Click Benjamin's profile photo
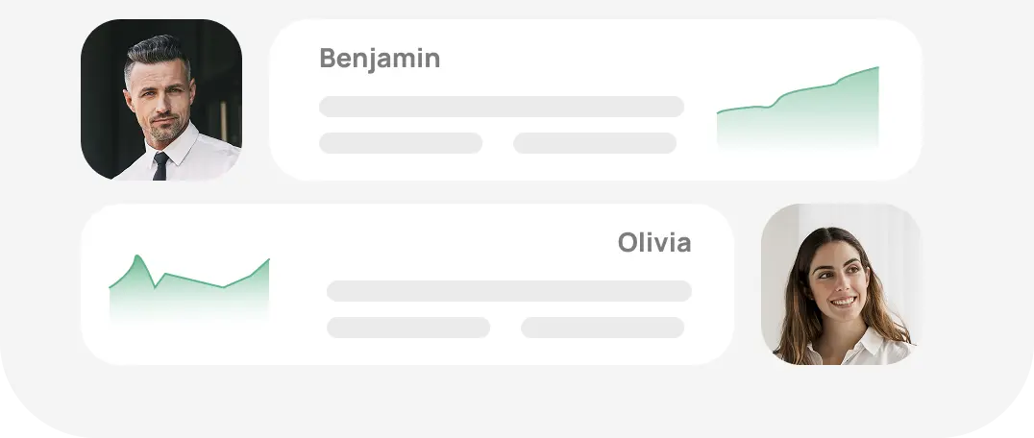1034x438 pixels. 160,100
